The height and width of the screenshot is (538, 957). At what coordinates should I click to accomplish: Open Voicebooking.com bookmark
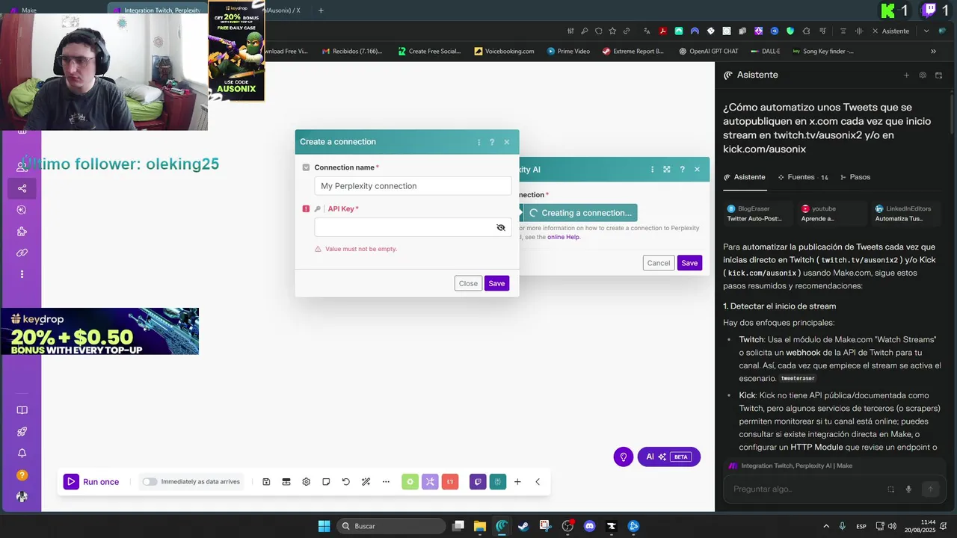504,52
